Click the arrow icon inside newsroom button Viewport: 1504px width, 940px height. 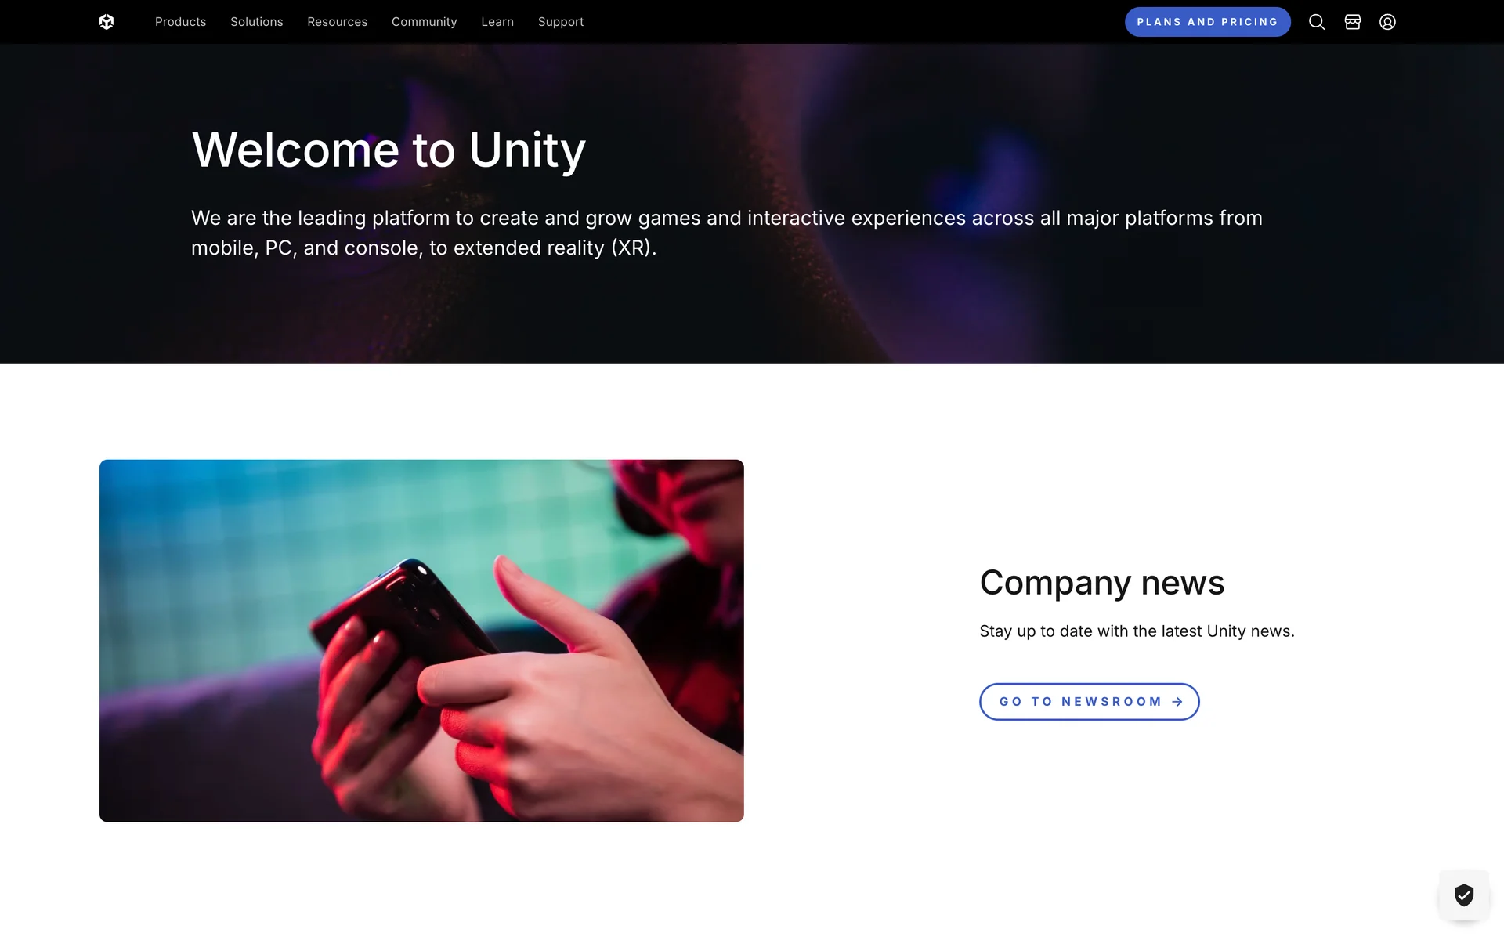pos(1177,702)
